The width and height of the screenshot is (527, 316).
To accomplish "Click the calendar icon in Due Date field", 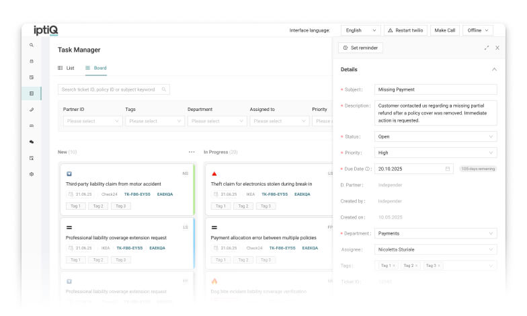I will (448, 169).
